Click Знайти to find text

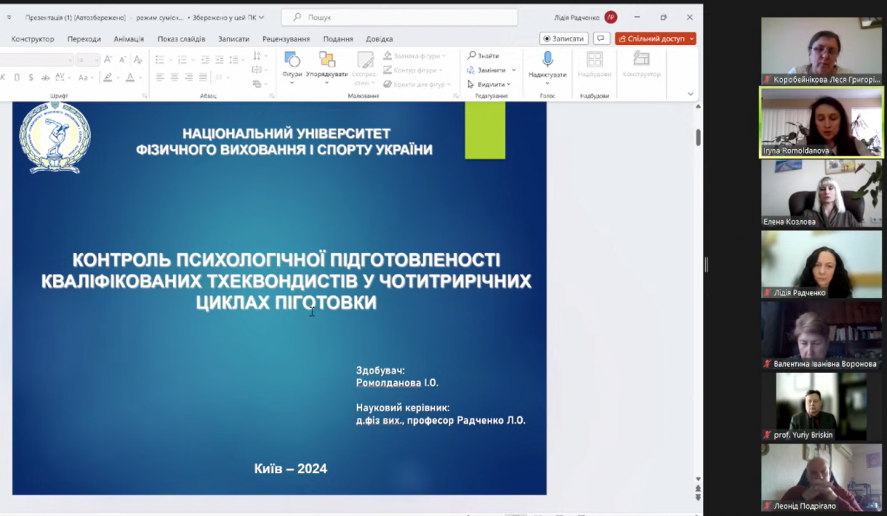click(x=483, y=56)
